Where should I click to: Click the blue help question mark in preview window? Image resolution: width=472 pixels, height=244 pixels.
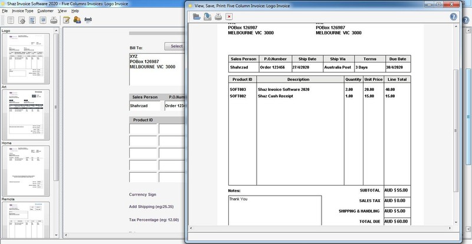[x=453, y=17]
